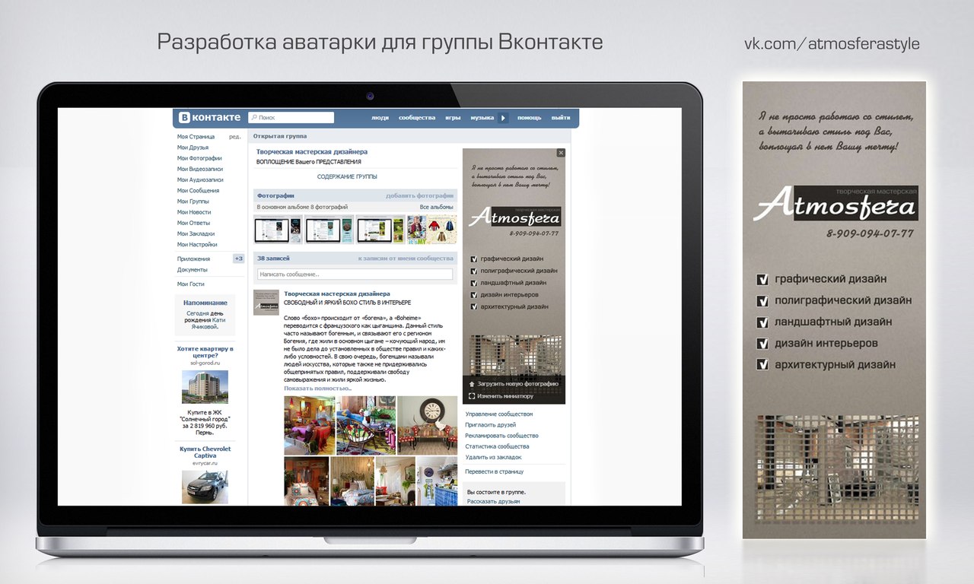Open the post author name above the boho article
Viewport: 974px width, 584px height.
click(336, 294)
